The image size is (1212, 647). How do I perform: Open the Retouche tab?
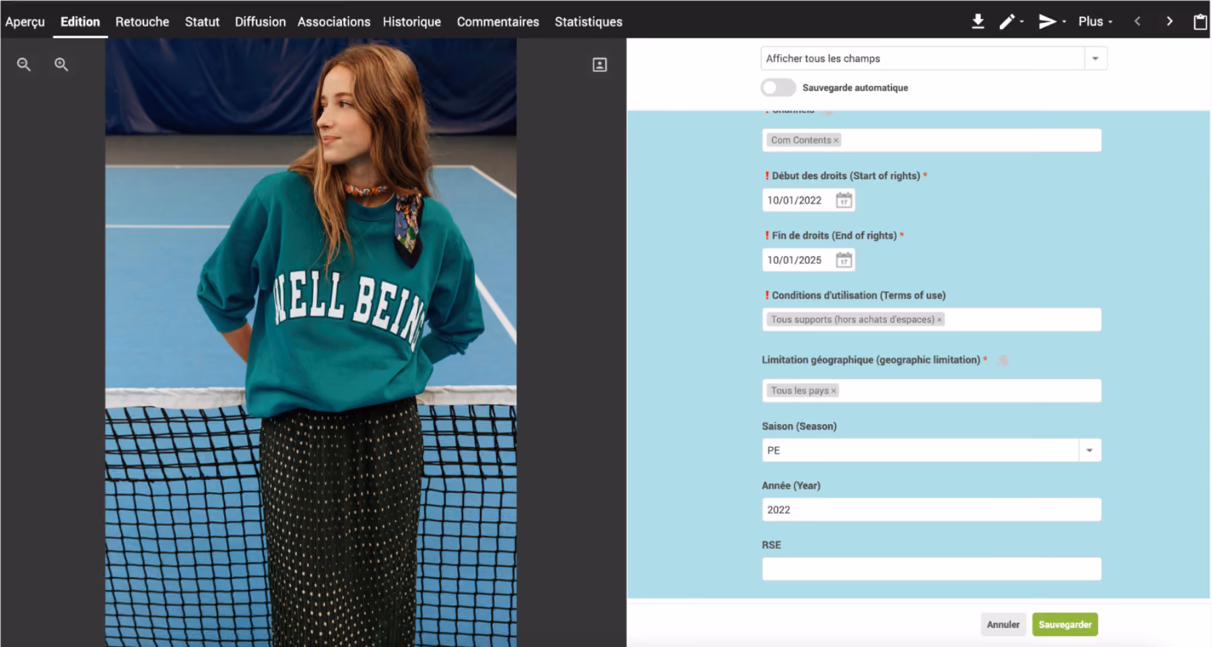[142, 22]
